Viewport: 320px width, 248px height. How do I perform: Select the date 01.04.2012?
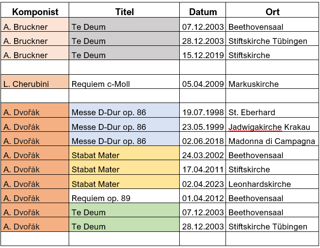coord(203,198)
